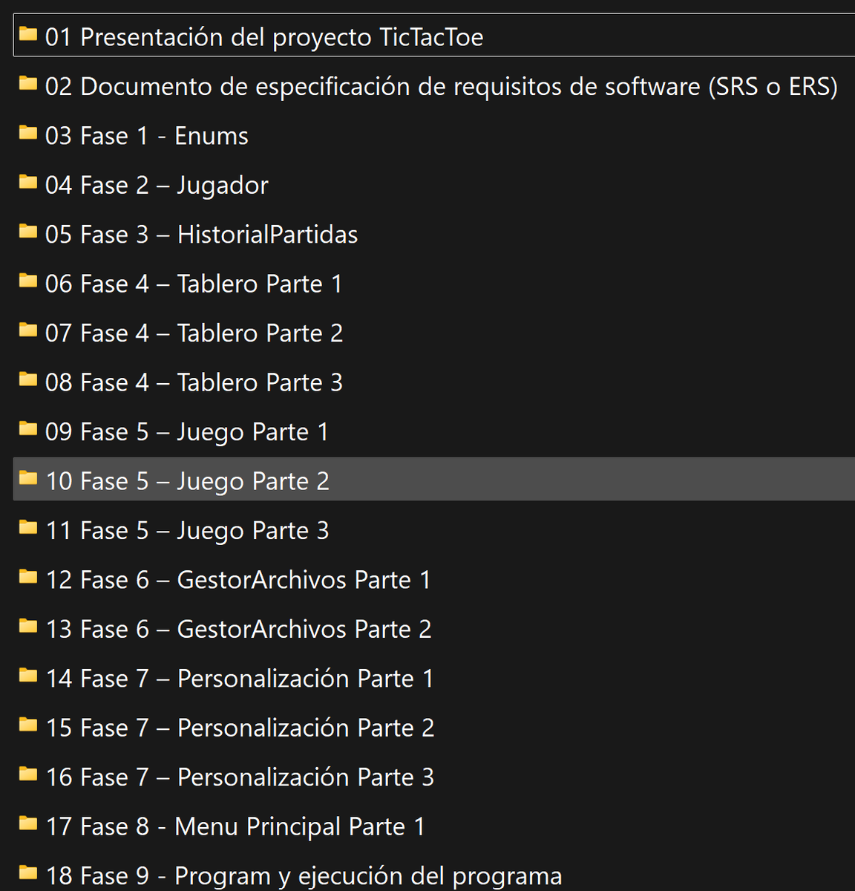Click folder icon beside 15 Fase 7 – Personalización Parte 2

[x=28, y=725]
